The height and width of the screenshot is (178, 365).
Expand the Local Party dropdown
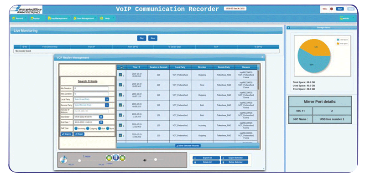(x=107, y=99)
